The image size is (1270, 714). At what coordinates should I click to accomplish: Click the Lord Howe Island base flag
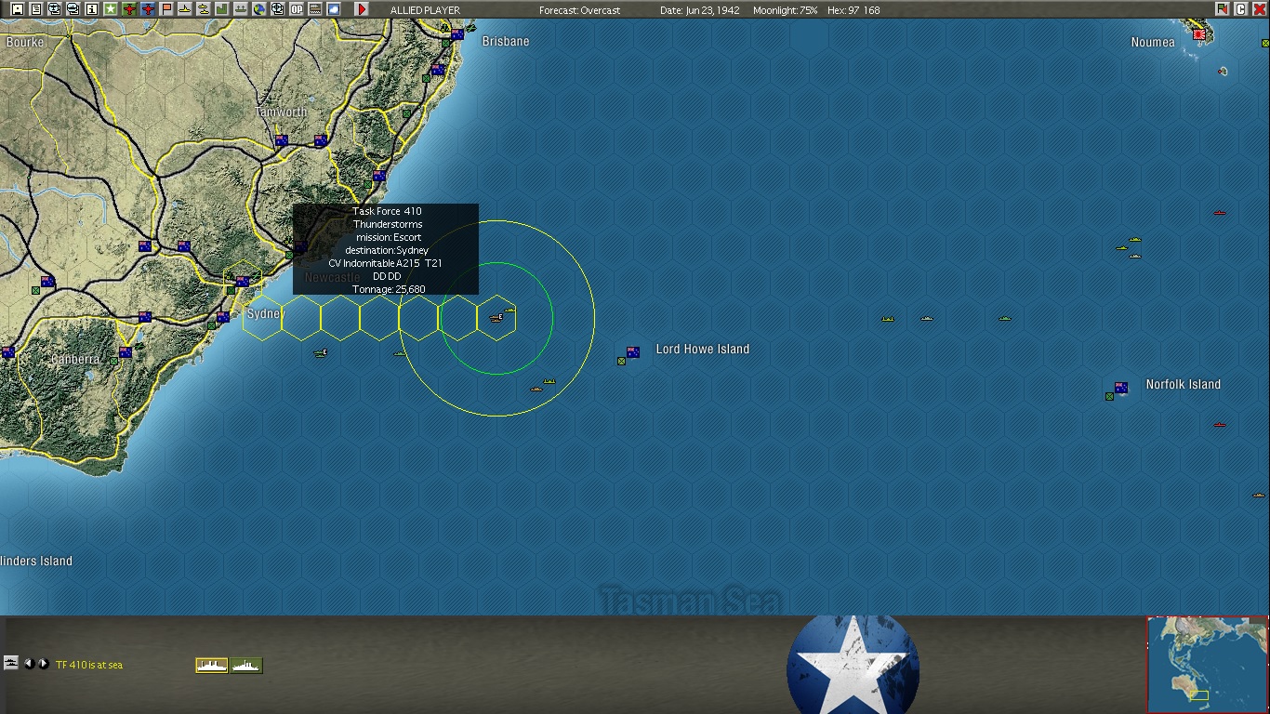[x=633, y=352]
